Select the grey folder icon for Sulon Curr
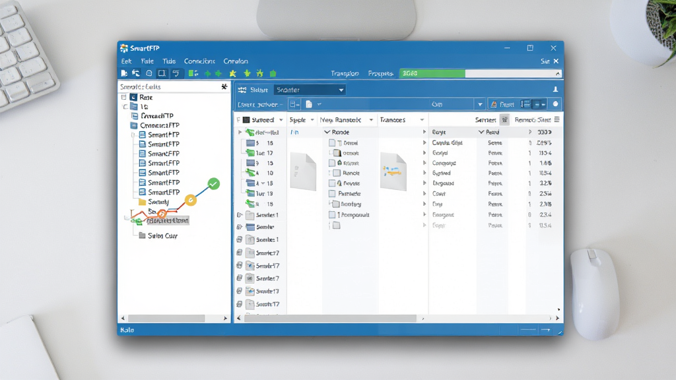This screenshot has width=676, height=380. 142,236
